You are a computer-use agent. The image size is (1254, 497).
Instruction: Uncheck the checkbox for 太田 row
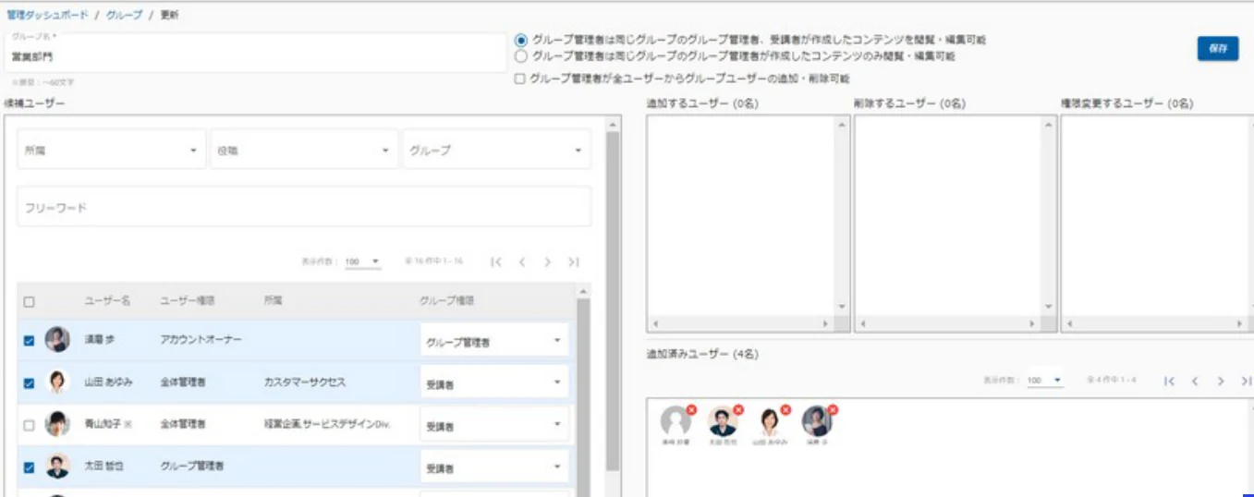(29, 467)
